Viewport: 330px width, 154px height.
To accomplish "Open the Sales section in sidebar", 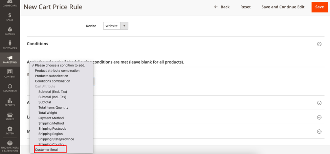I will [10, 17].
